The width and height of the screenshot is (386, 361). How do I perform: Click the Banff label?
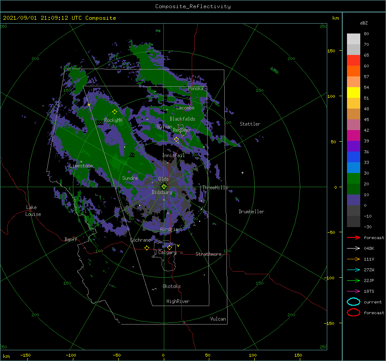pos(71,239)
